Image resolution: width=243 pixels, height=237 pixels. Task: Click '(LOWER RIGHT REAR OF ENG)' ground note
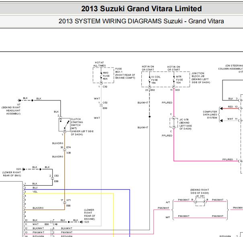(x=12, y=174)
